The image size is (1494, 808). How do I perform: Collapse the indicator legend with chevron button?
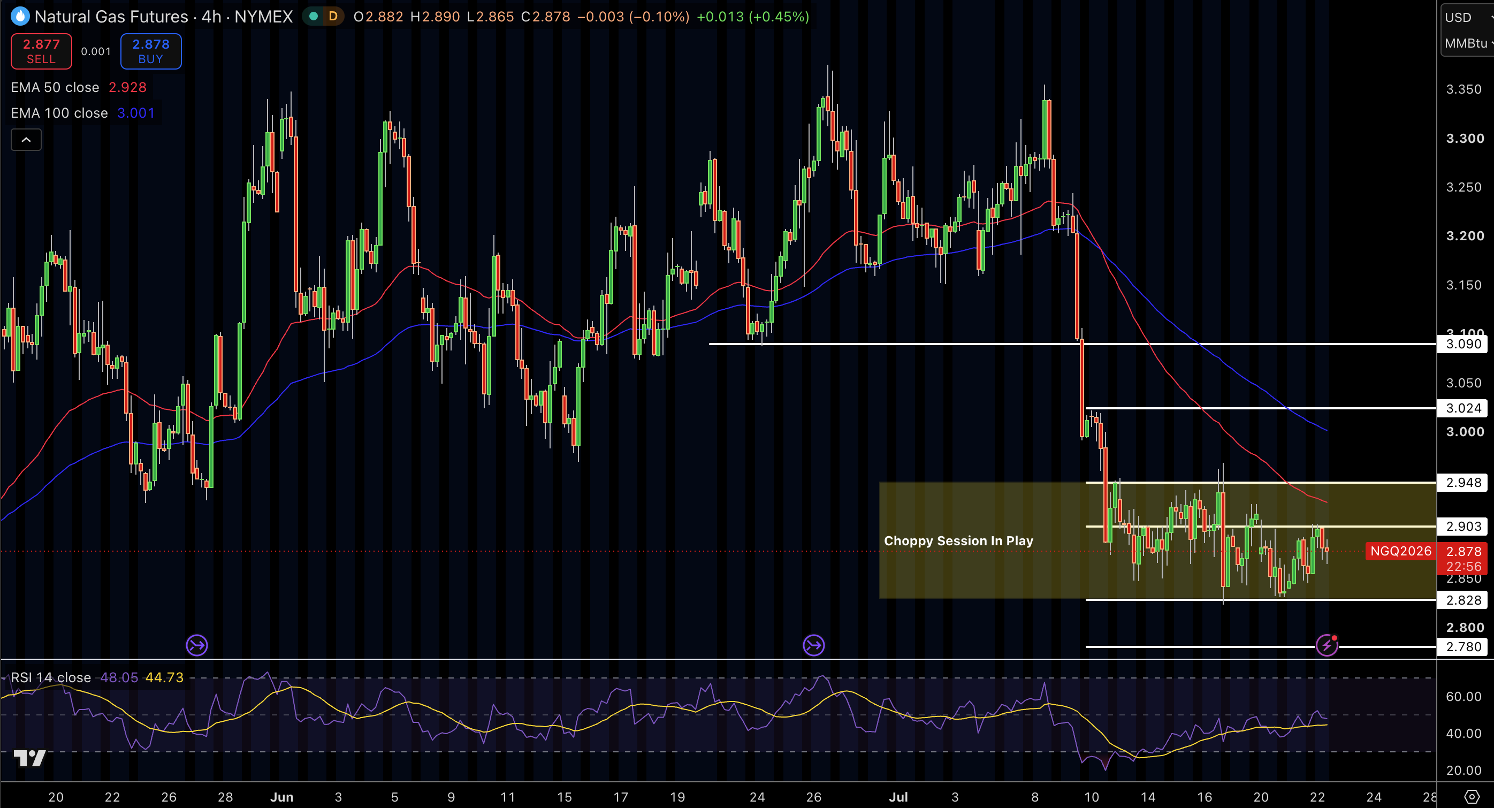(26, 140)
